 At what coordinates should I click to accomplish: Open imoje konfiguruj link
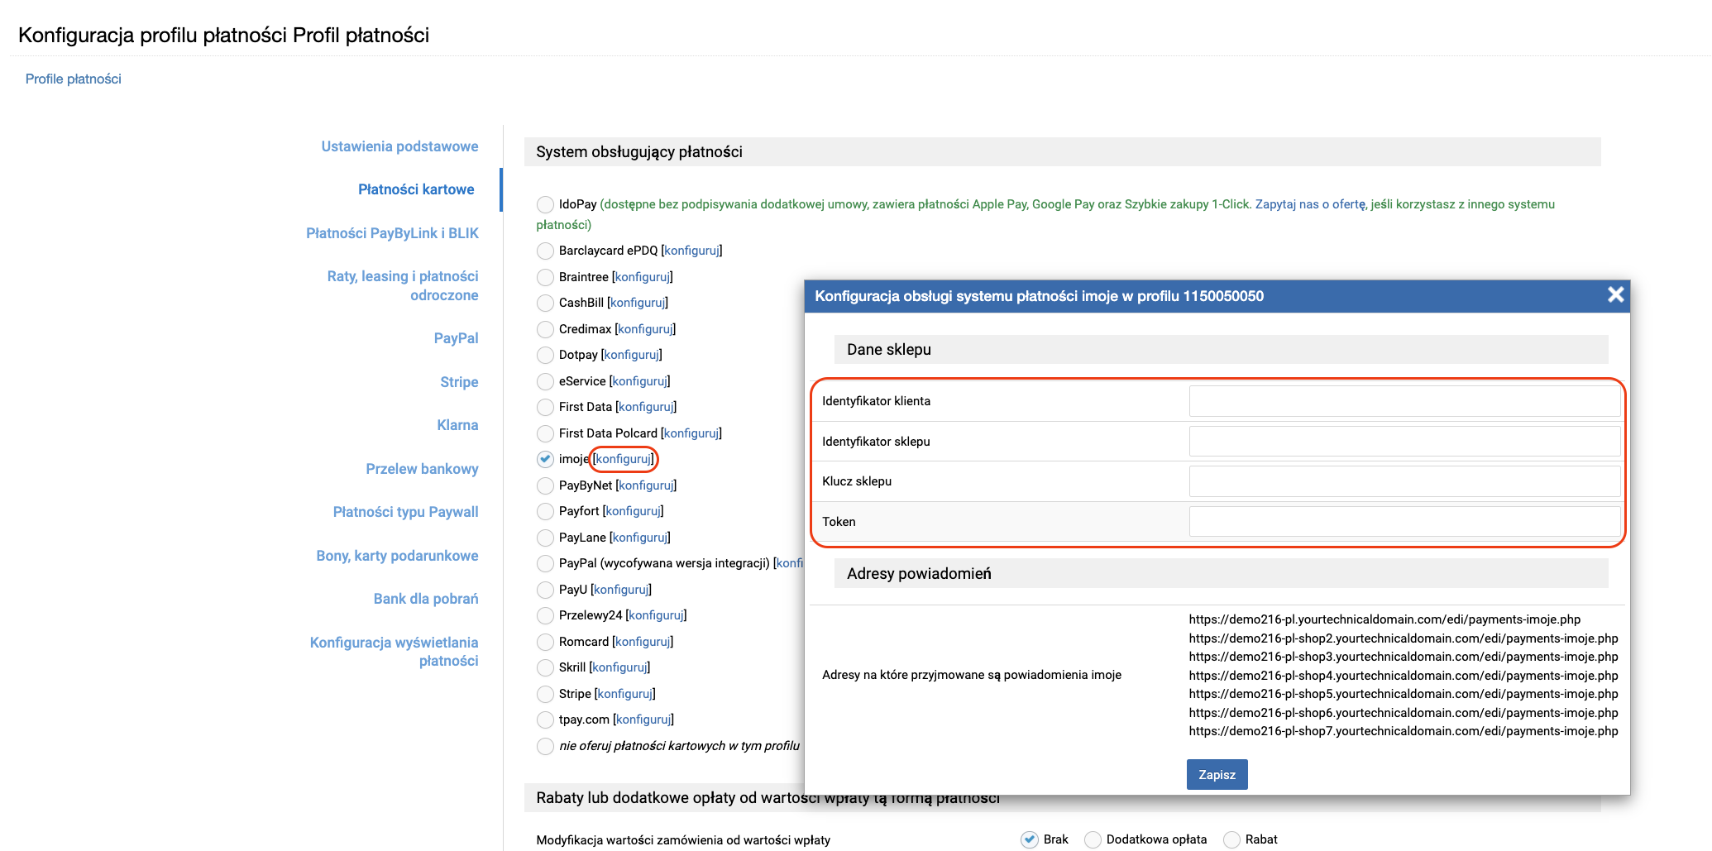tap(624, 459)
